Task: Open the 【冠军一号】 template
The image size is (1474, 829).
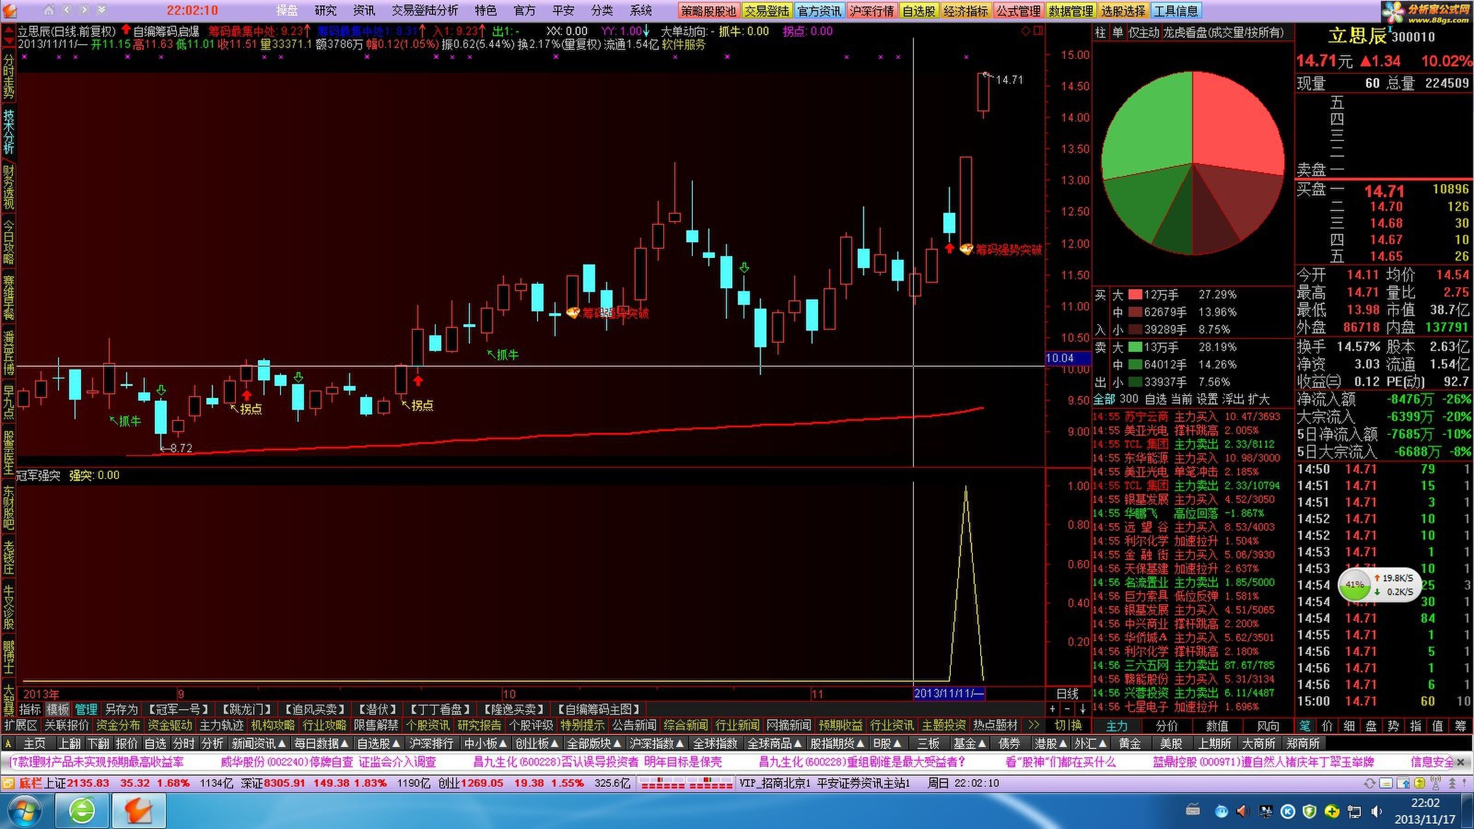Action: click(178, 709)
